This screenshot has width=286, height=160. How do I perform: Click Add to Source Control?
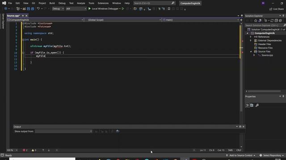click(240, 155)
